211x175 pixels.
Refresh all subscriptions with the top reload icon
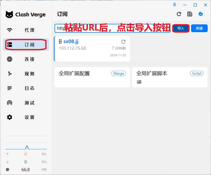coord(179,14)
